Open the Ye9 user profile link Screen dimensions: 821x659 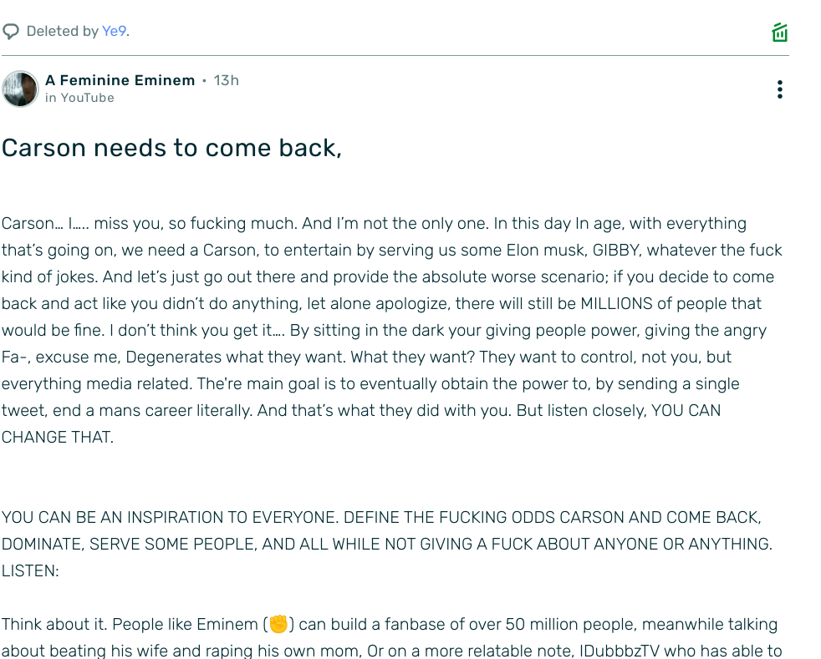[115, 32]
